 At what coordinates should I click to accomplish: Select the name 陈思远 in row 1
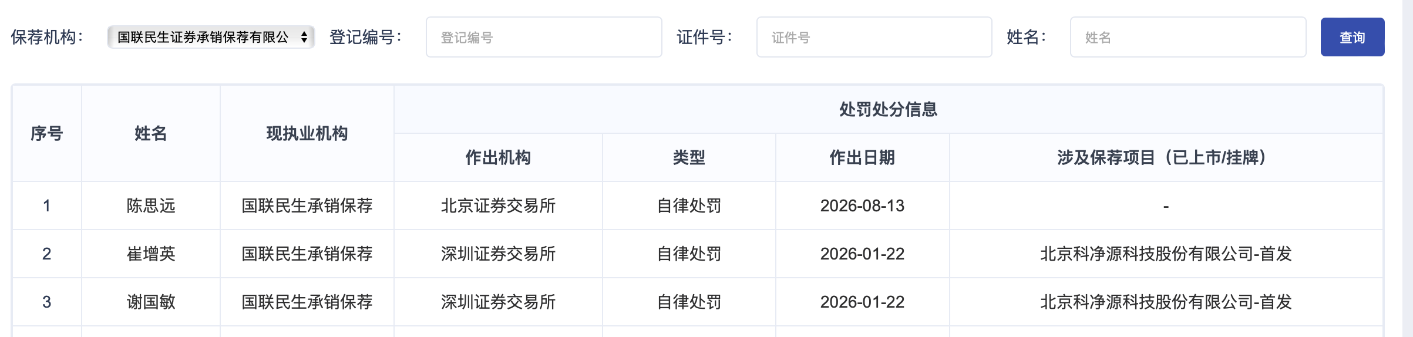click(151, 205)
